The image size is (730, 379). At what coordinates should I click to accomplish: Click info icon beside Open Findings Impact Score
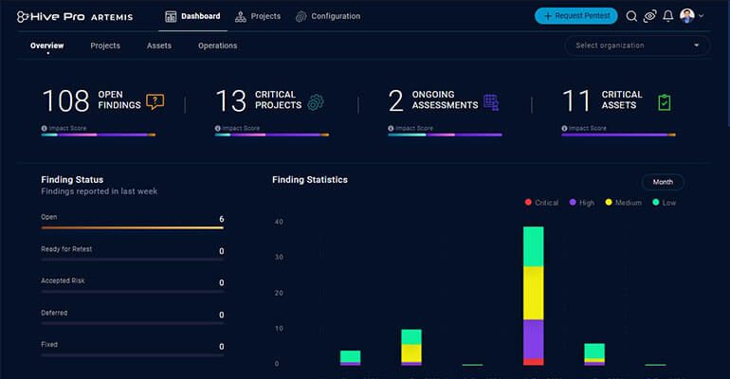point(44,128)
